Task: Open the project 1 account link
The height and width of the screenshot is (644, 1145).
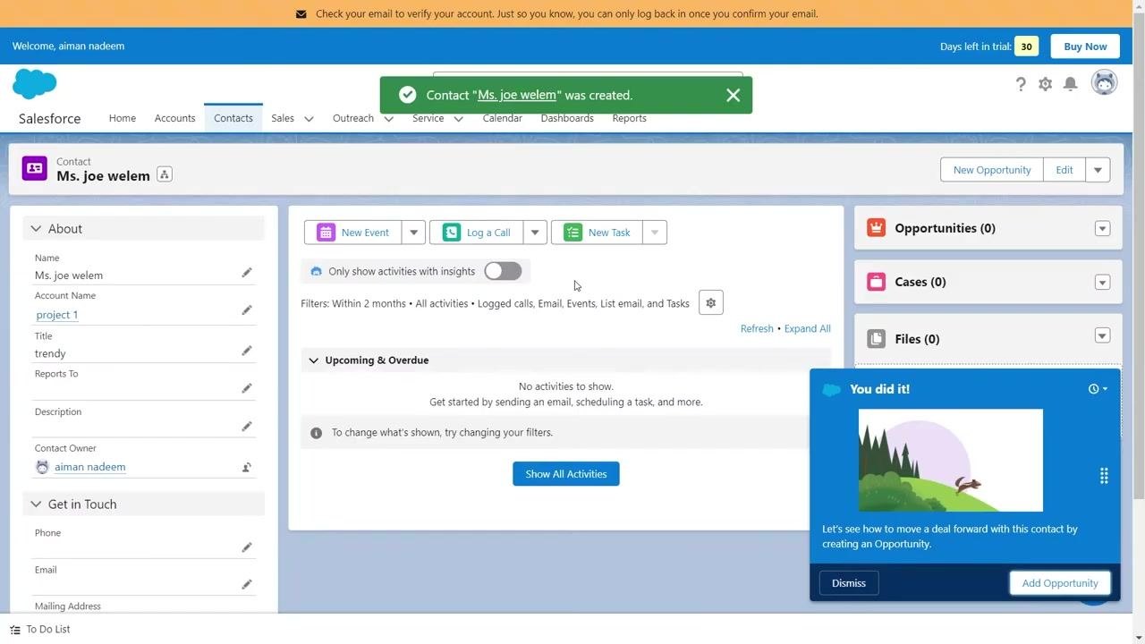Action: [57, 315]
